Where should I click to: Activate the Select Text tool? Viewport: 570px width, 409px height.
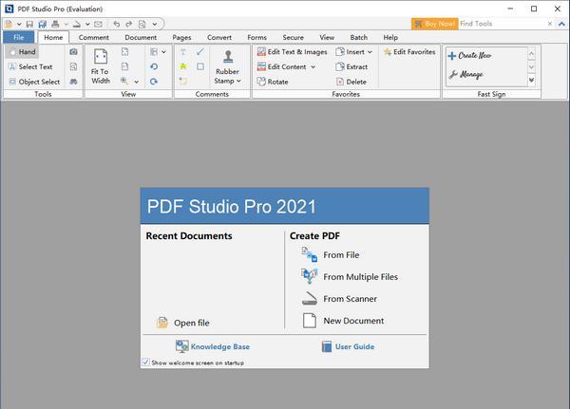pos(30,66)
